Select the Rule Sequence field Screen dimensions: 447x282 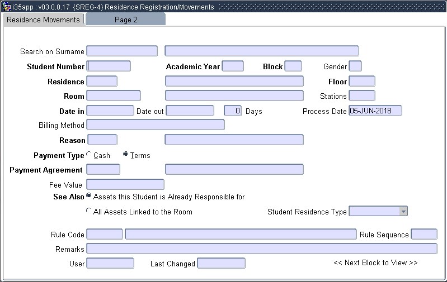click(x=424, y=234)
